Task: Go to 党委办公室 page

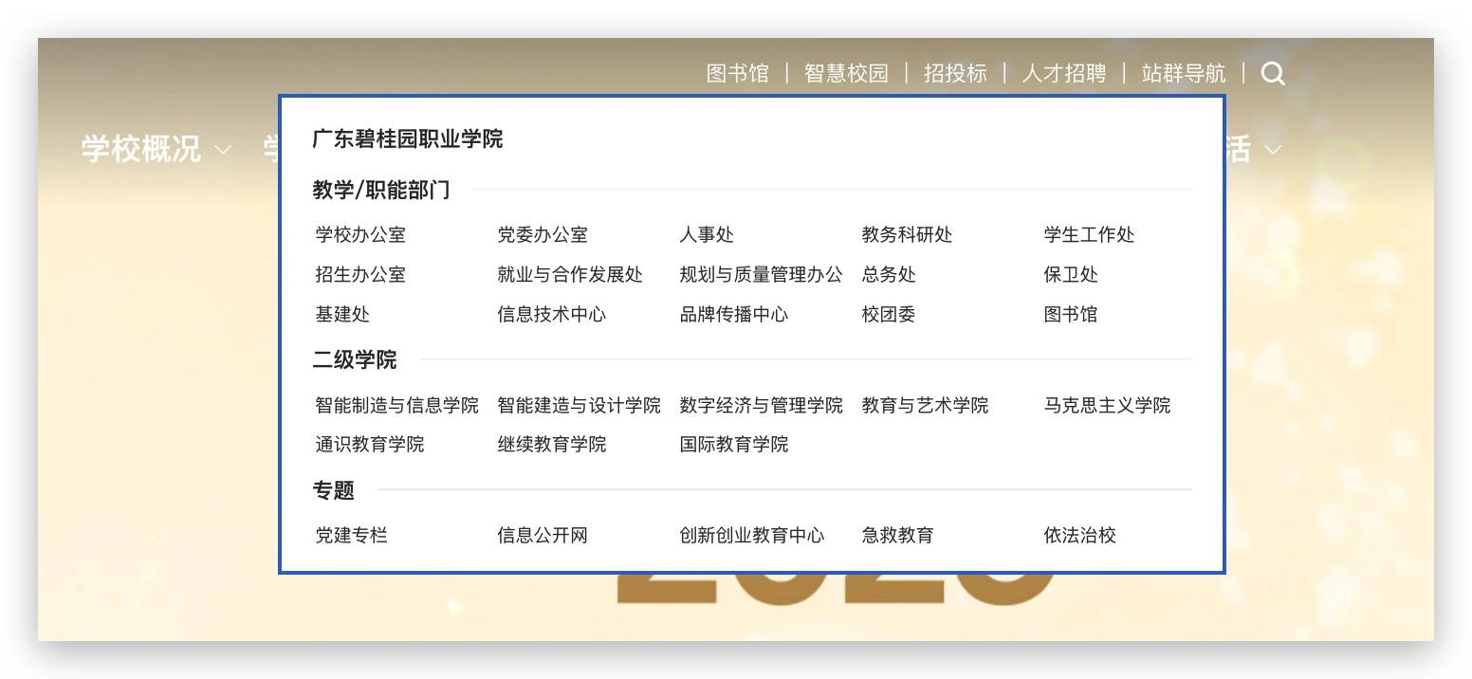Action: [x=543, y=235]
